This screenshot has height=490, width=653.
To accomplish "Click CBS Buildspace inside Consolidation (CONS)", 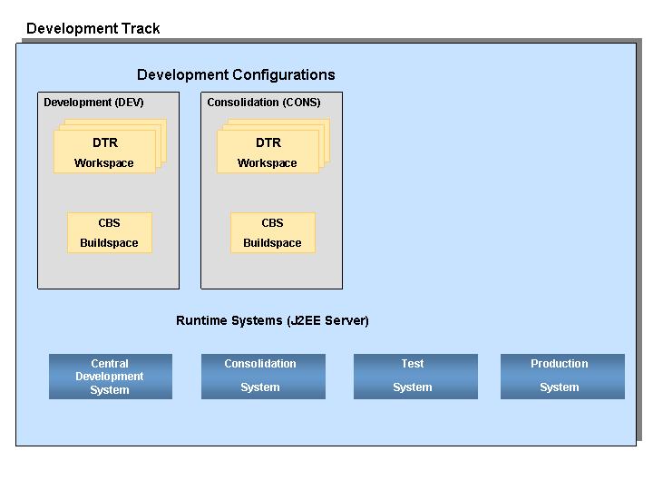I will tap(272, 233).
